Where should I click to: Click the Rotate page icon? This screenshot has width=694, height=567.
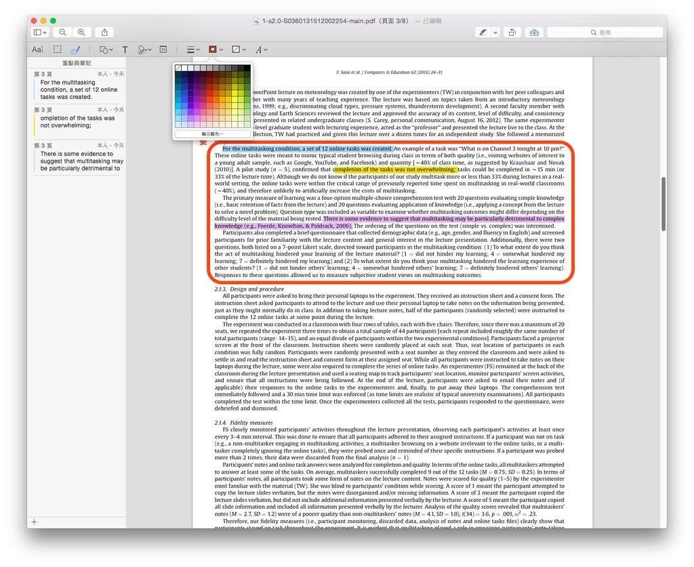pyautogui.click(x=512, y=33)
